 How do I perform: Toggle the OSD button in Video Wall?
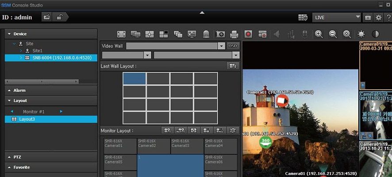[x=233, y=46]
